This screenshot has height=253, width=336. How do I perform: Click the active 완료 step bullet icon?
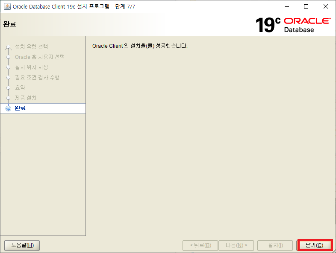tap(9, 108)
